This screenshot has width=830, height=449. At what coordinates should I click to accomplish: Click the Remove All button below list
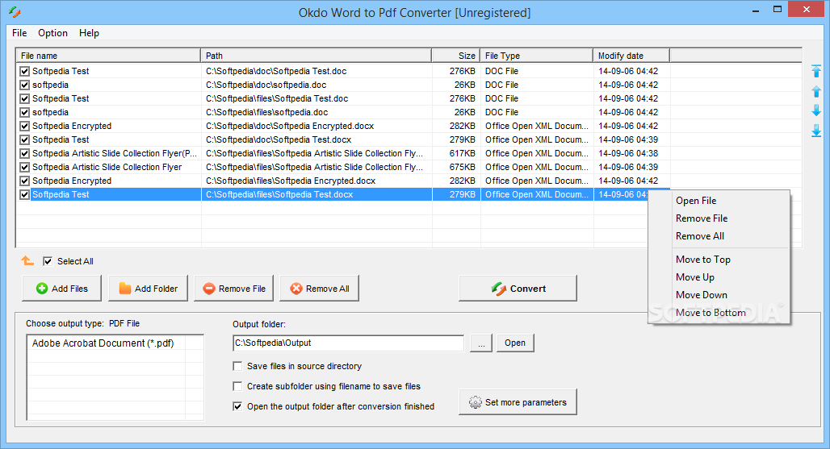point(319,289)
